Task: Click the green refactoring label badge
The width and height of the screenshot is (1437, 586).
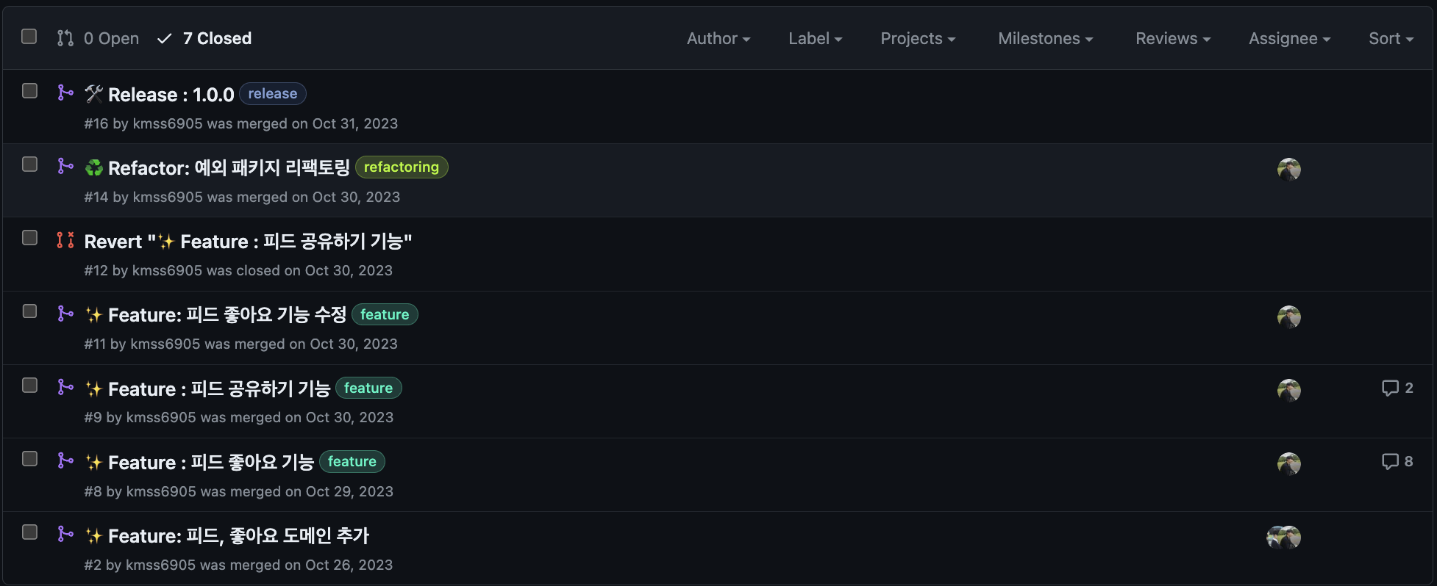Action: pos(402,167)
